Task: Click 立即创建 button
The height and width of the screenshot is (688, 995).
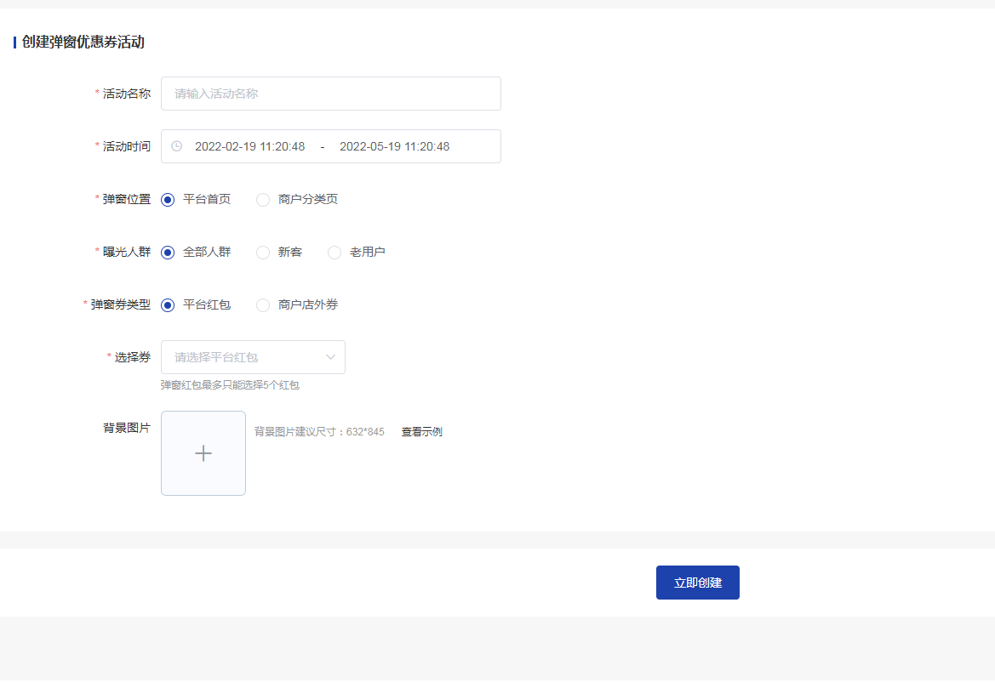Action: 697,582
